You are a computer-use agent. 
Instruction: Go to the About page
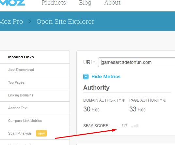[112, 3]
